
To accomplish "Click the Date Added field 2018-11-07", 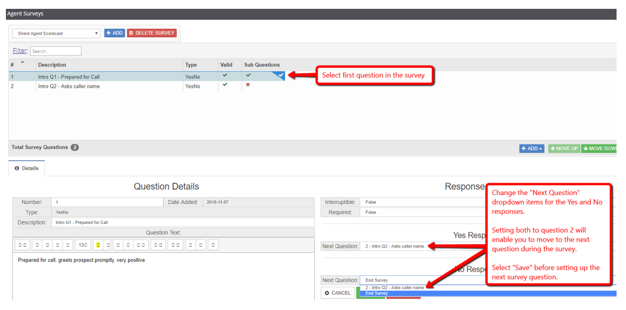I will tap(259, 202).
